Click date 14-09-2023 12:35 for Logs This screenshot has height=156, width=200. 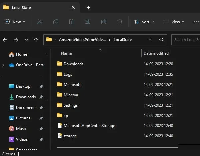[x=158, y=74]
